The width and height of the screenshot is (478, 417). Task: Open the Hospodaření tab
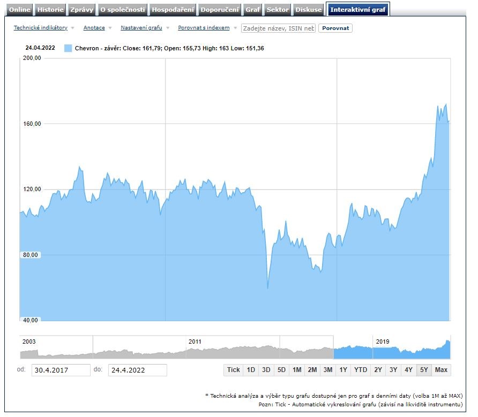[x=173, y=10]
